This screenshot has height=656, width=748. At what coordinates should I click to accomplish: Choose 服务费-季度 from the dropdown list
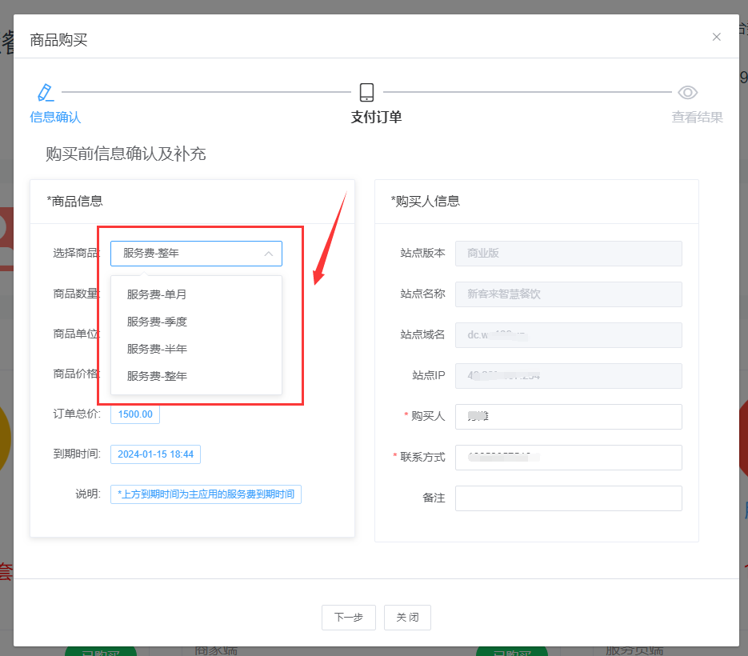[196, 322]
